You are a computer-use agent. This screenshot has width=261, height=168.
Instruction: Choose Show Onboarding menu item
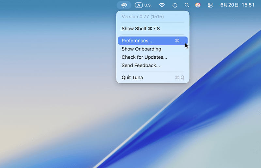(x=153, y=49)
